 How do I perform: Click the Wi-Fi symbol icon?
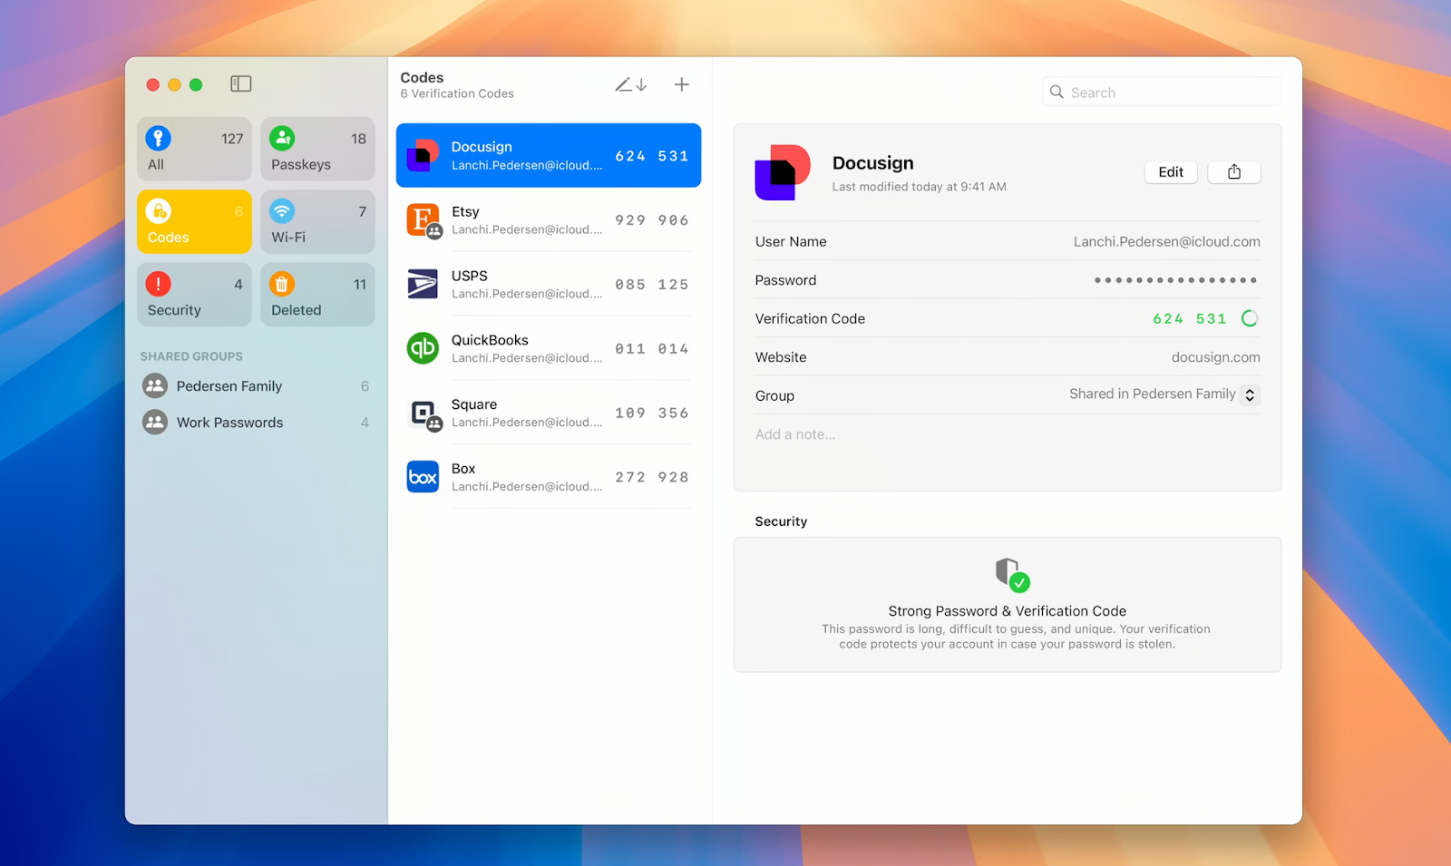(x=282, y=210)
